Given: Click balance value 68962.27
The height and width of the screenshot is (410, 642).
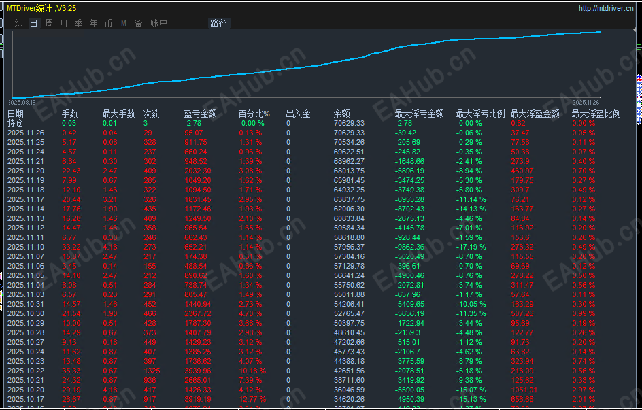Looking at the screenshot, I should tap(349, 162).
